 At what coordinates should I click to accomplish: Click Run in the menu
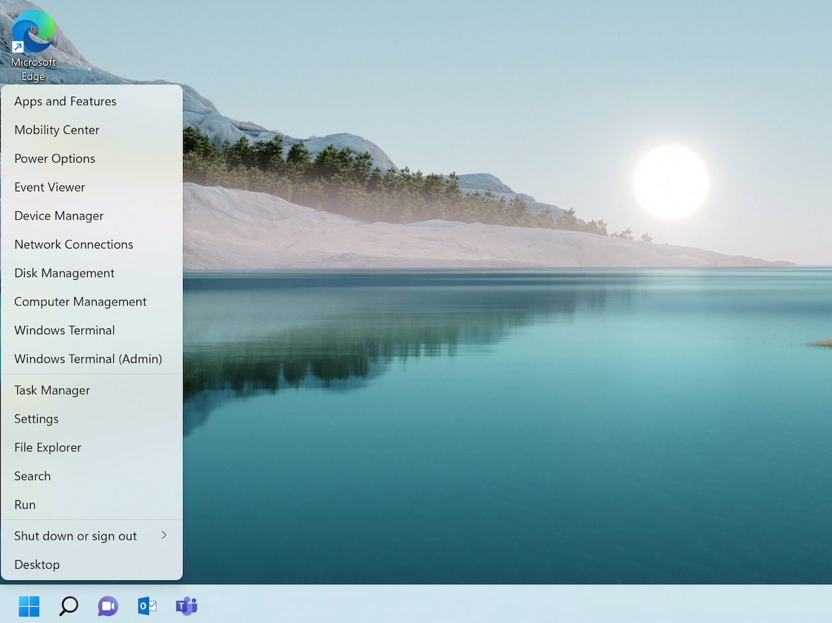25,505
